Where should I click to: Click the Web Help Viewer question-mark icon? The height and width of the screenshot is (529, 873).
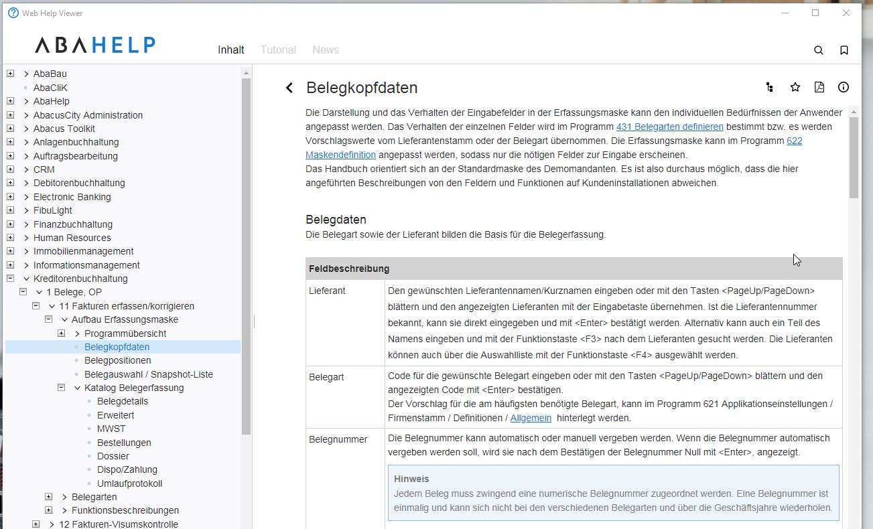(x=13, y=13)
